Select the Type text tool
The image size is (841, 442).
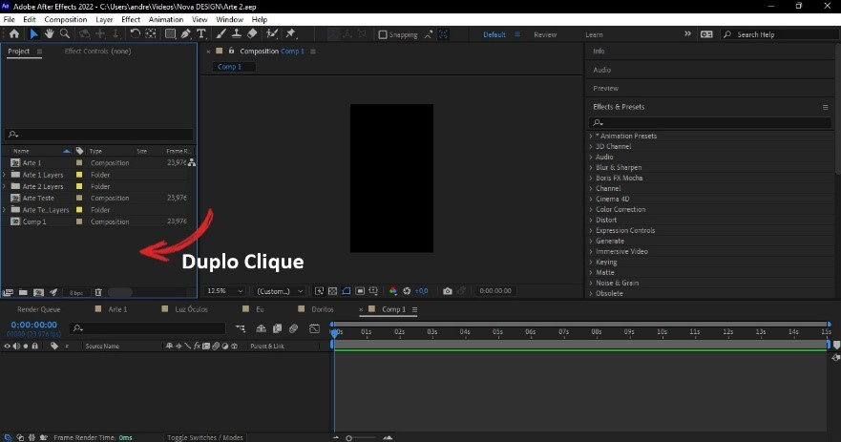[x=201, y=33]
